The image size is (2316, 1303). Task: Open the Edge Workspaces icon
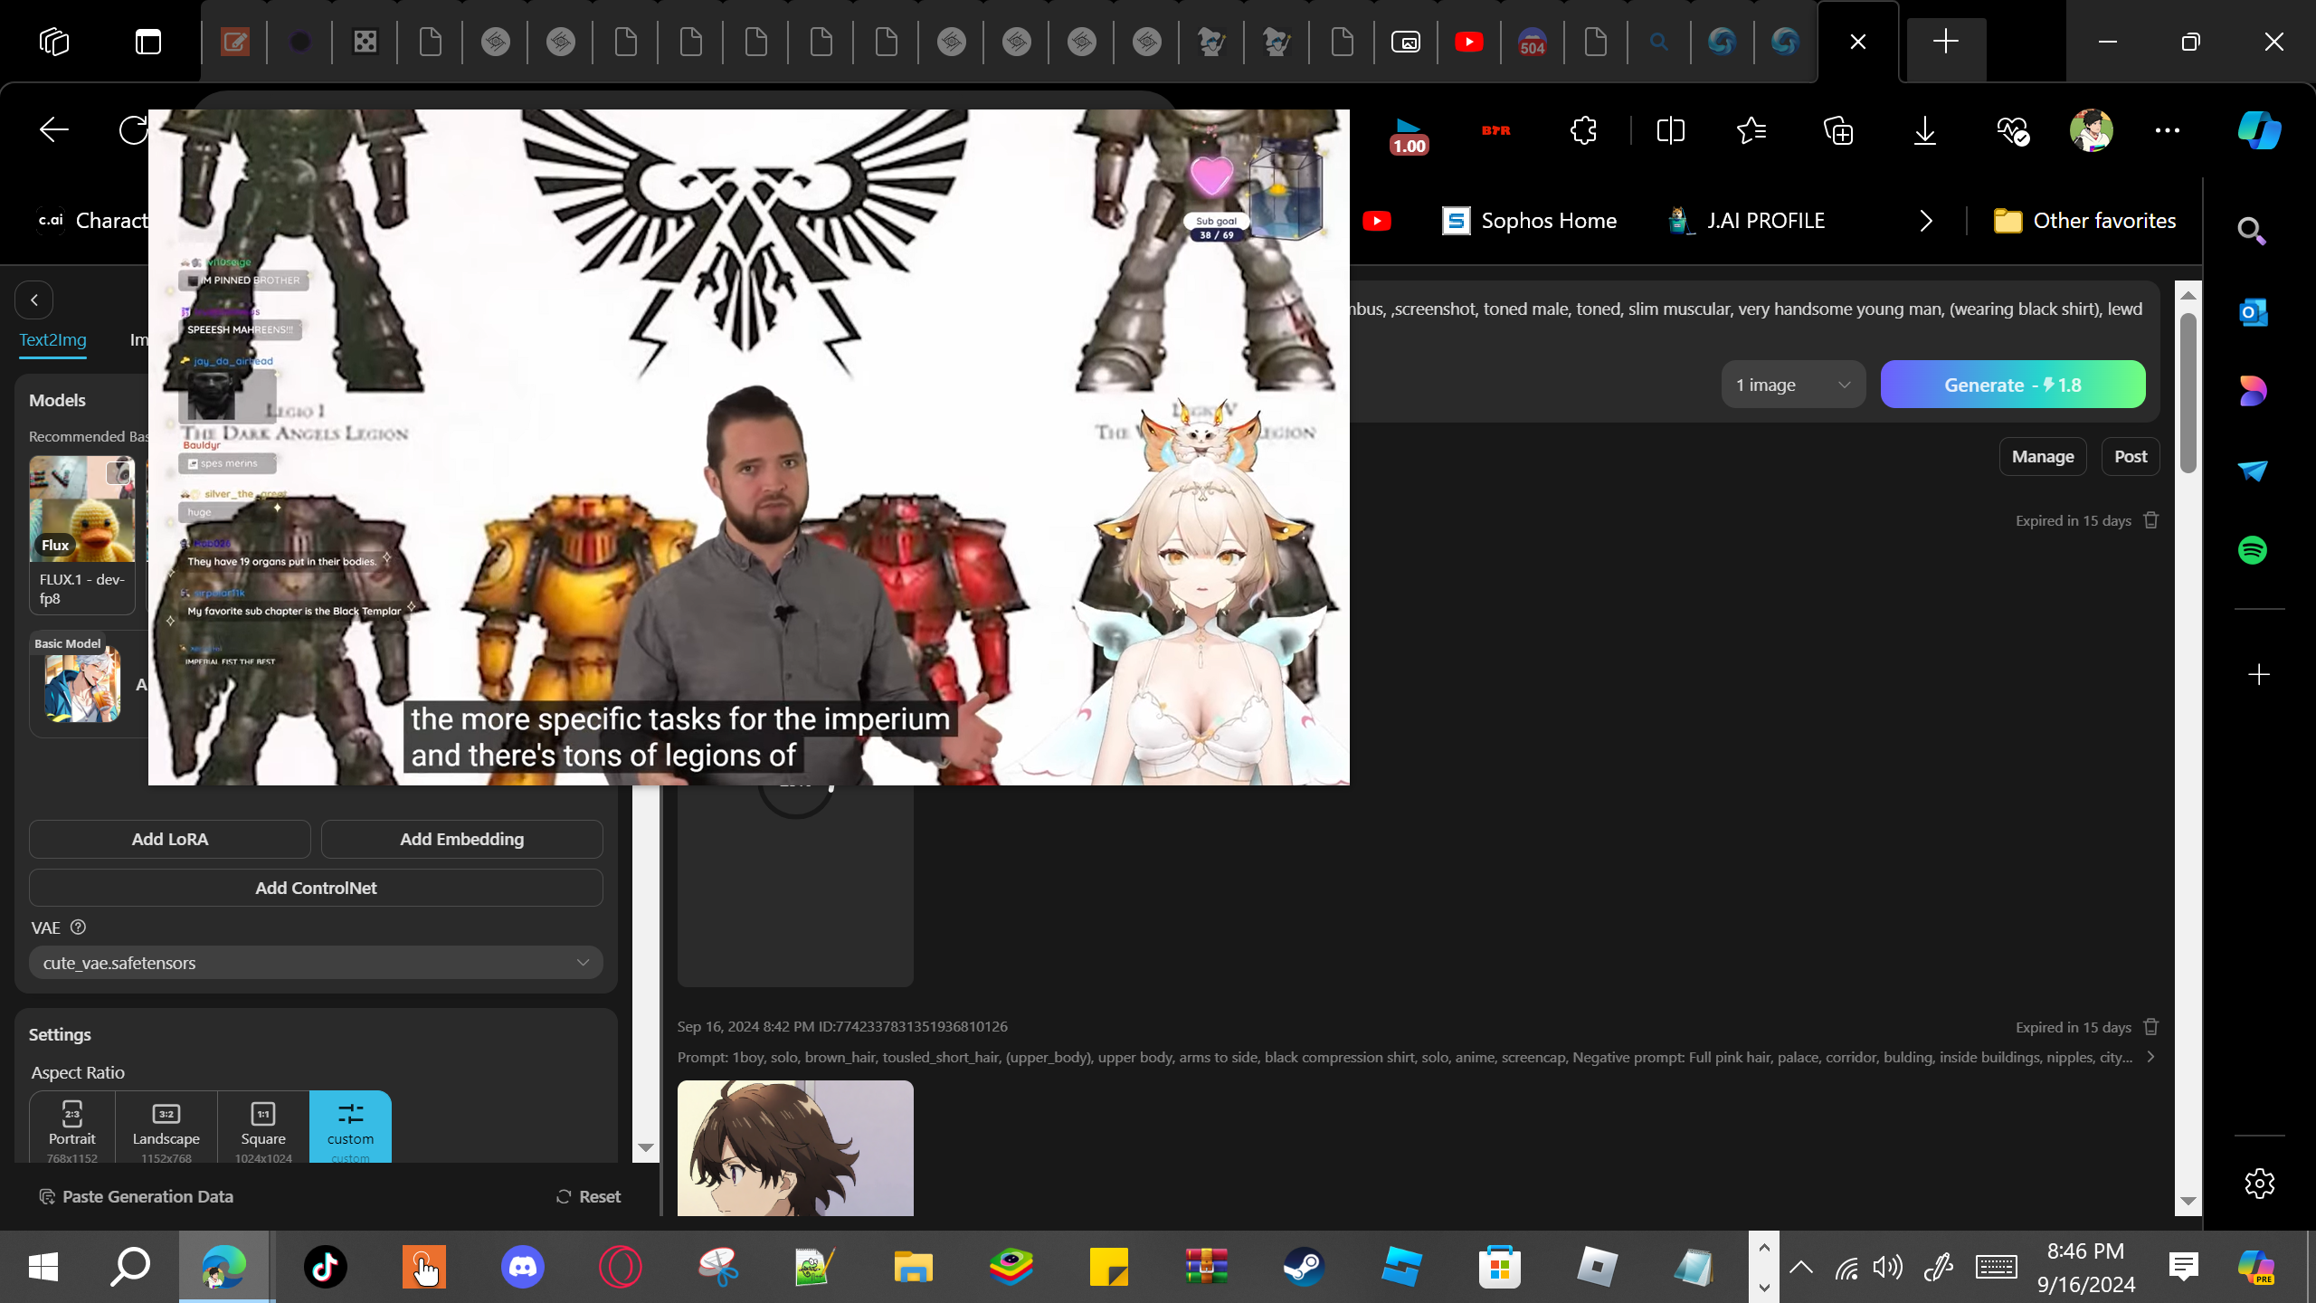click(54, 42)
